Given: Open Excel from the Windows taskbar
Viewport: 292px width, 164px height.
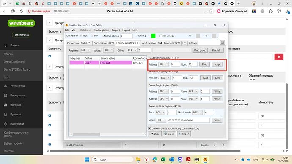Looking at the screenshot, I should 163,159.
